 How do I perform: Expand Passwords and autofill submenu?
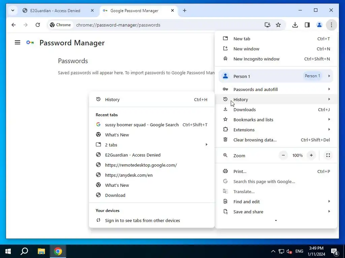(276, 89)
